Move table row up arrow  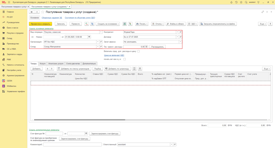(x=47, y=69)
